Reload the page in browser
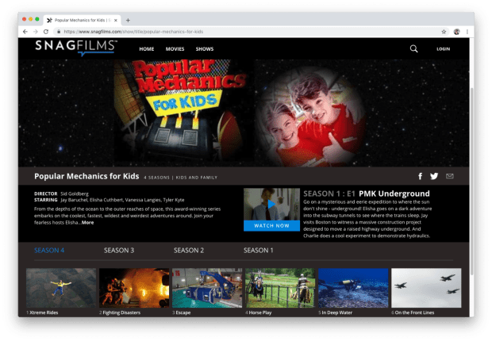Screen dimensions: 492x341 [x=46, y=32]
